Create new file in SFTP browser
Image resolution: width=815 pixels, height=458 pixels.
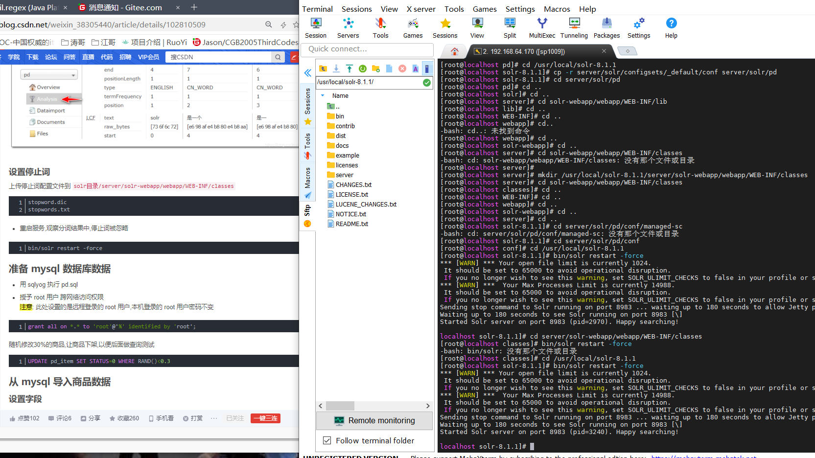(x=389, y=69)
